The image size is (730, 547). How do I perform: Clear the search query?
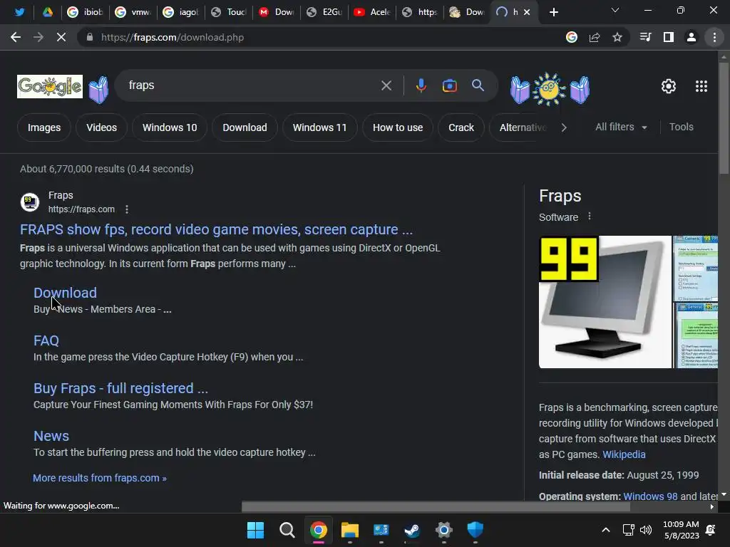click(386, 85)
